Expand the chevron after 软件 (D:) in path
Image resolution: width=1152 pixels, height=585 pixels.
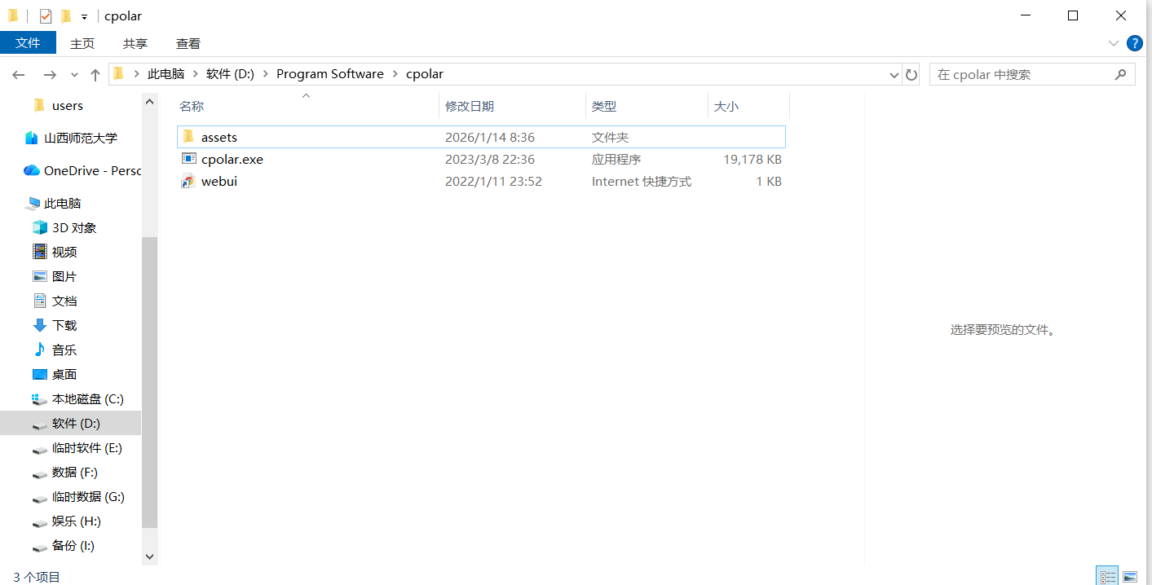point(265,74)
